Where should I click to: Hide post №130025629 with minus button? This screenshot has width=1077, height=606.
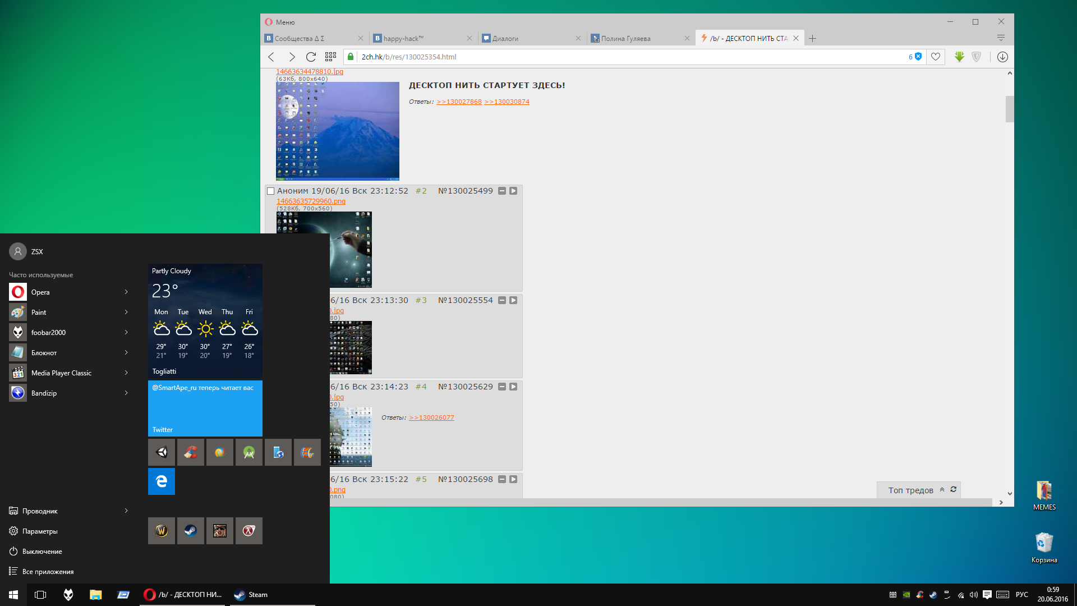click(502, 387)
